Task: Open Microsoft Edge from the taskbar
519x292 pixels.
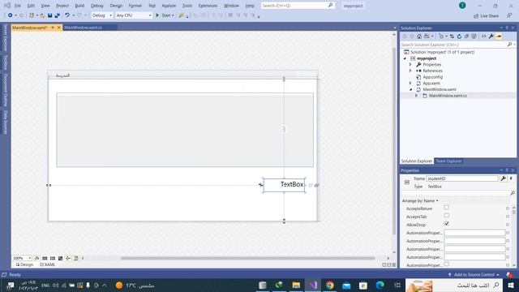Action: (x=380, y=285)
